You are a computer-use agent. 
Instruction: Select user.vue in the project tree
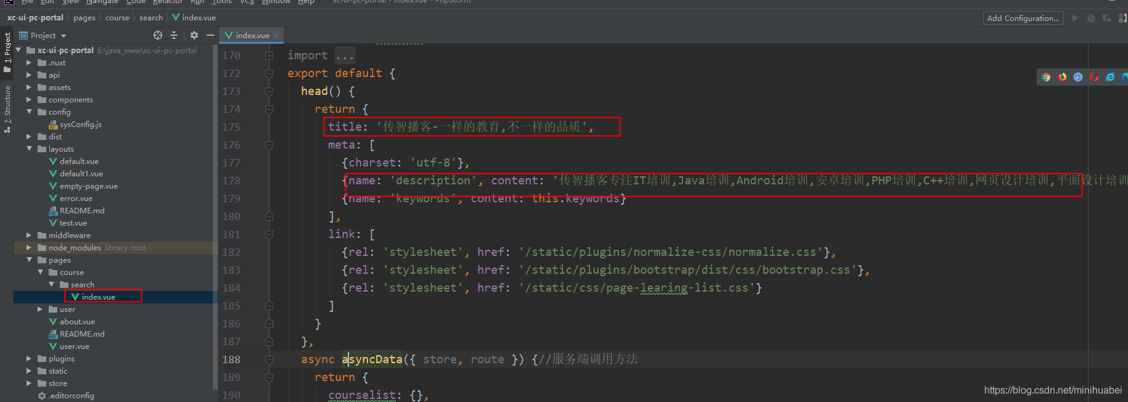coord(69,346)
